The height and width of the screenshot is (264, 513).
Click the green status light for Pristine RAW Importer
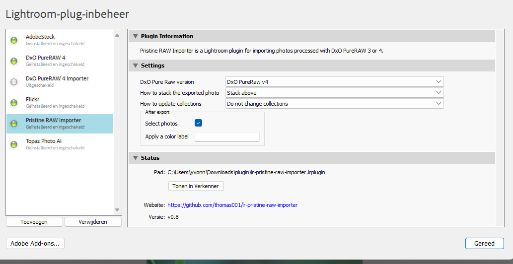point(14,124)
